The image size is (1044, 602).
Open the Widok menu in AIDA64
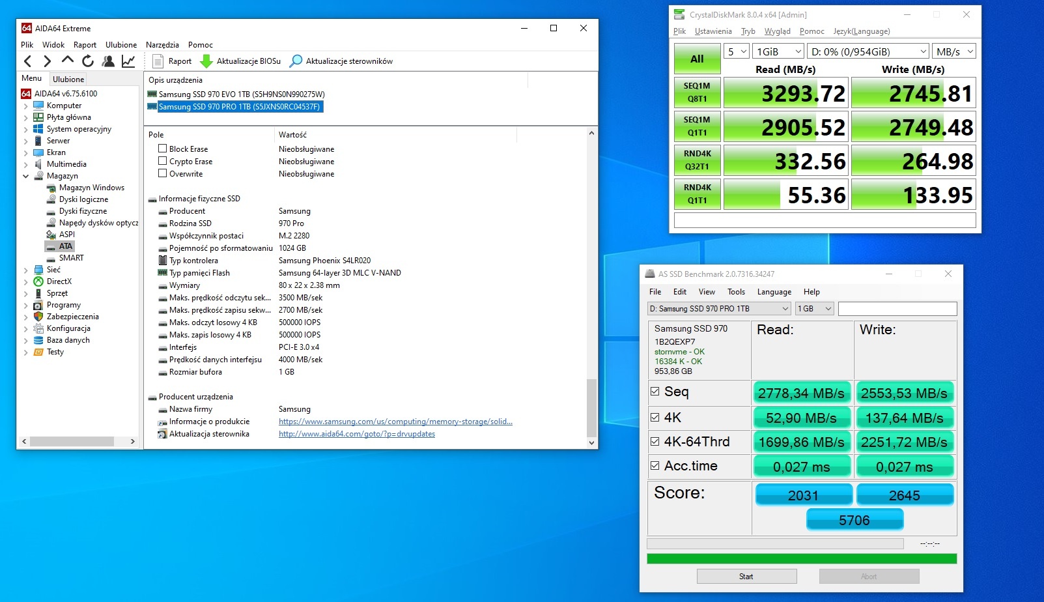pyautogui.click(x=53, y=45)
